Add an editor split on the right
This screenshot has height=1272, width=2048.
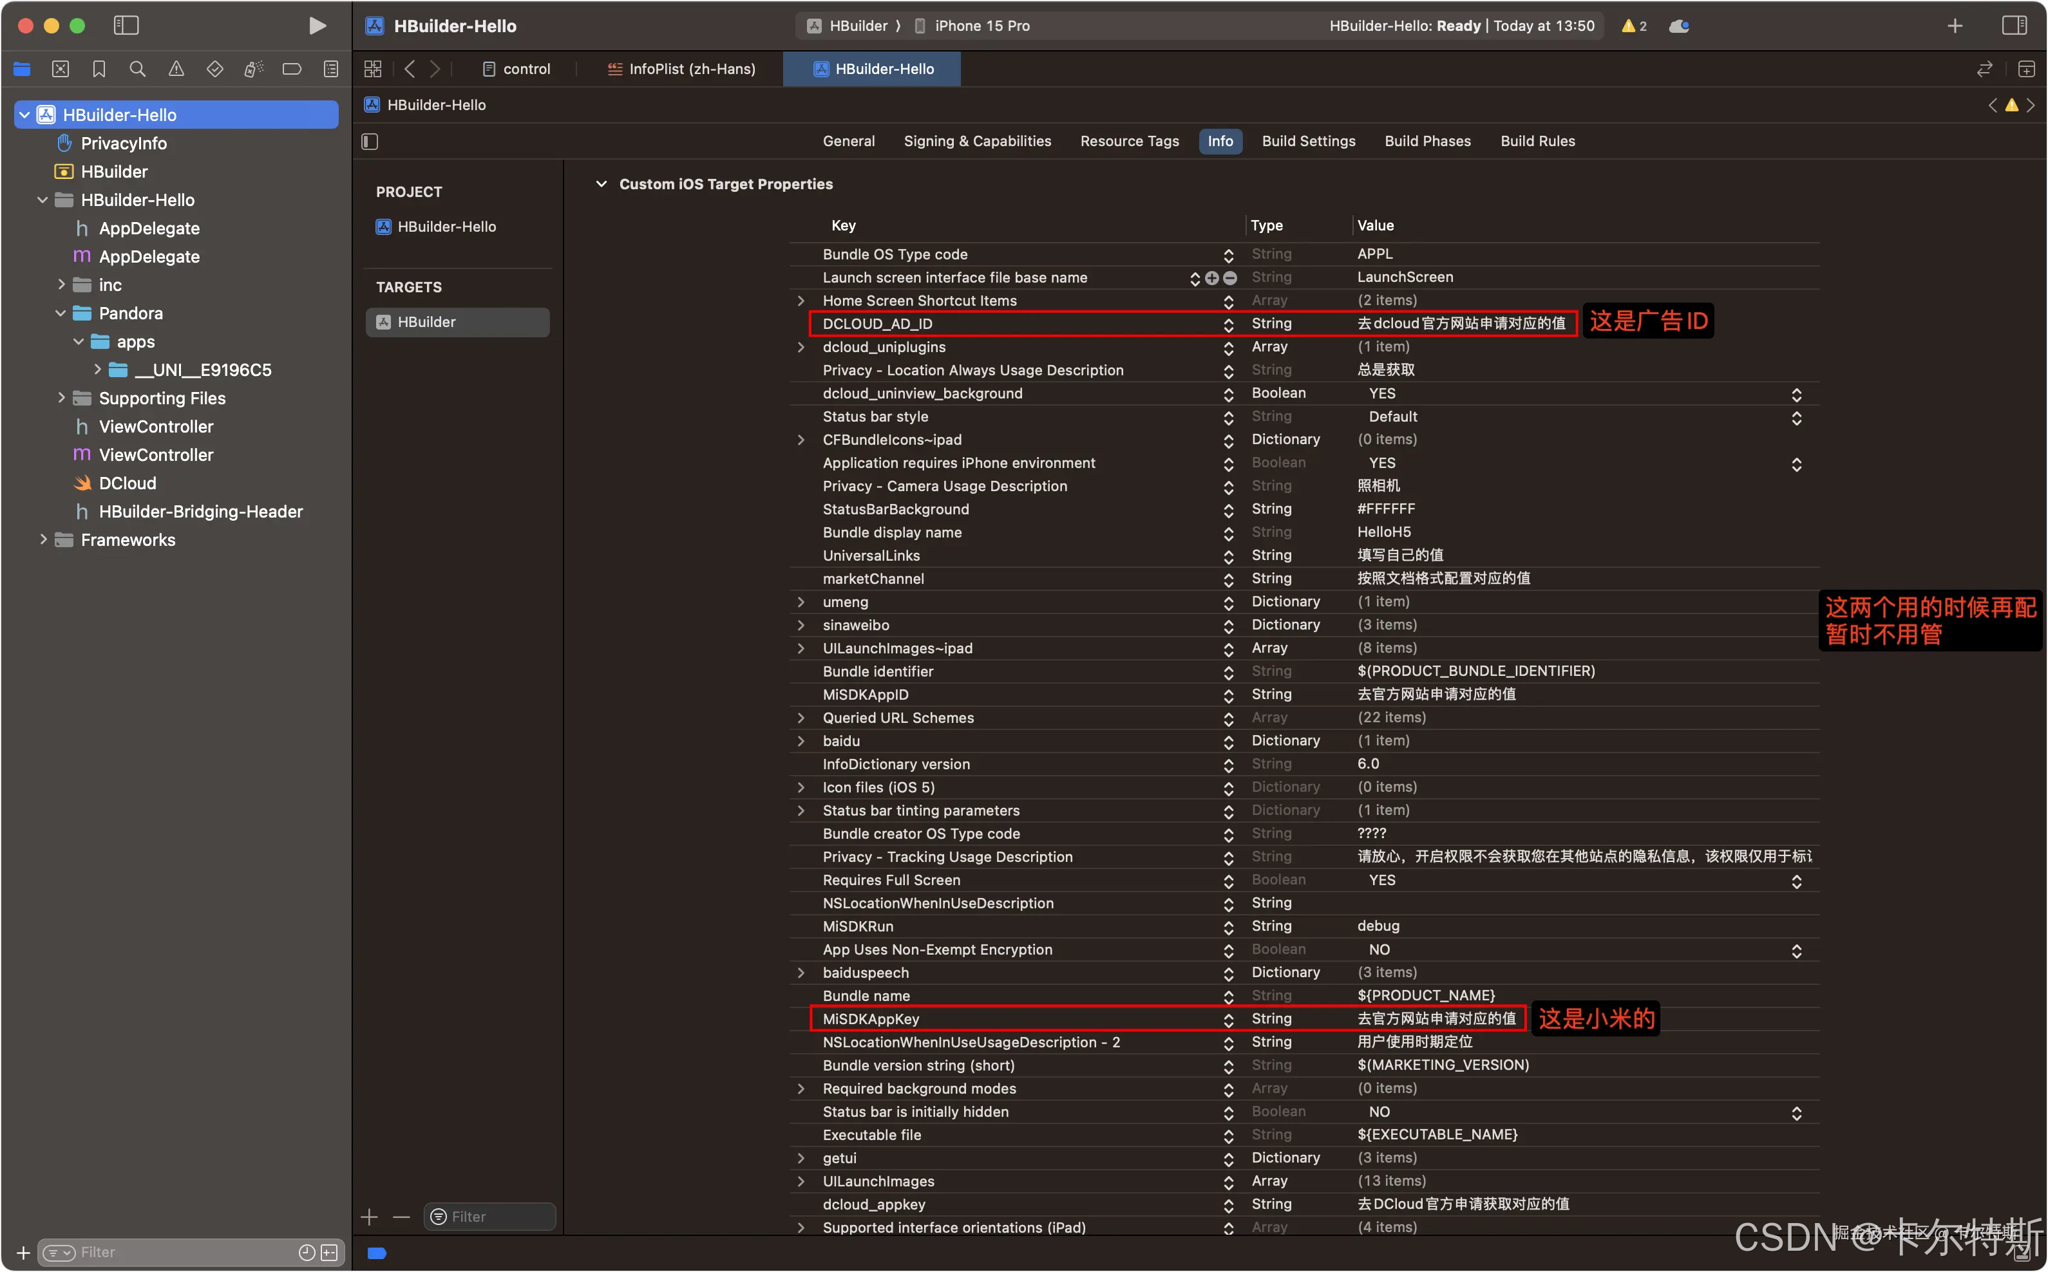coord(2026,69)
